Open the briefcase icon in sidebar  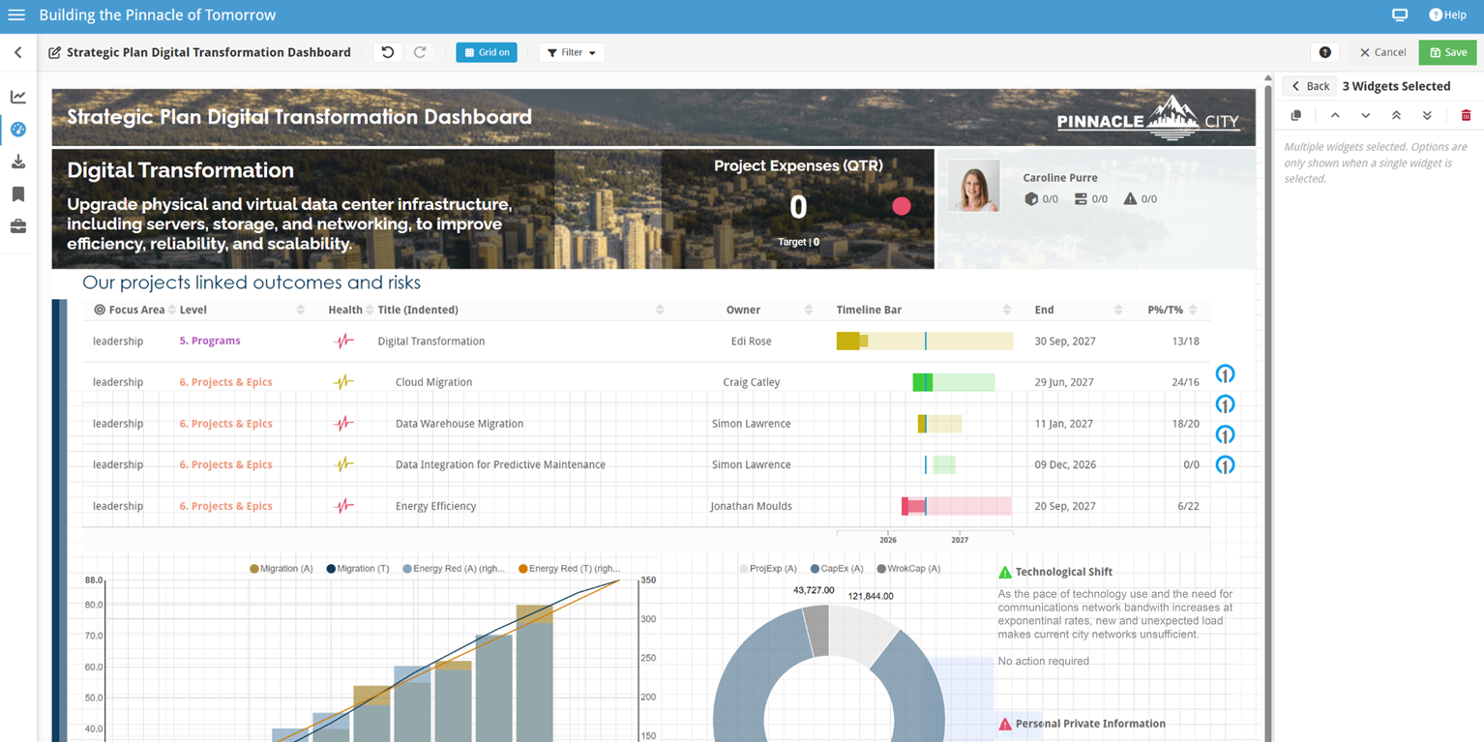point(18,226)
